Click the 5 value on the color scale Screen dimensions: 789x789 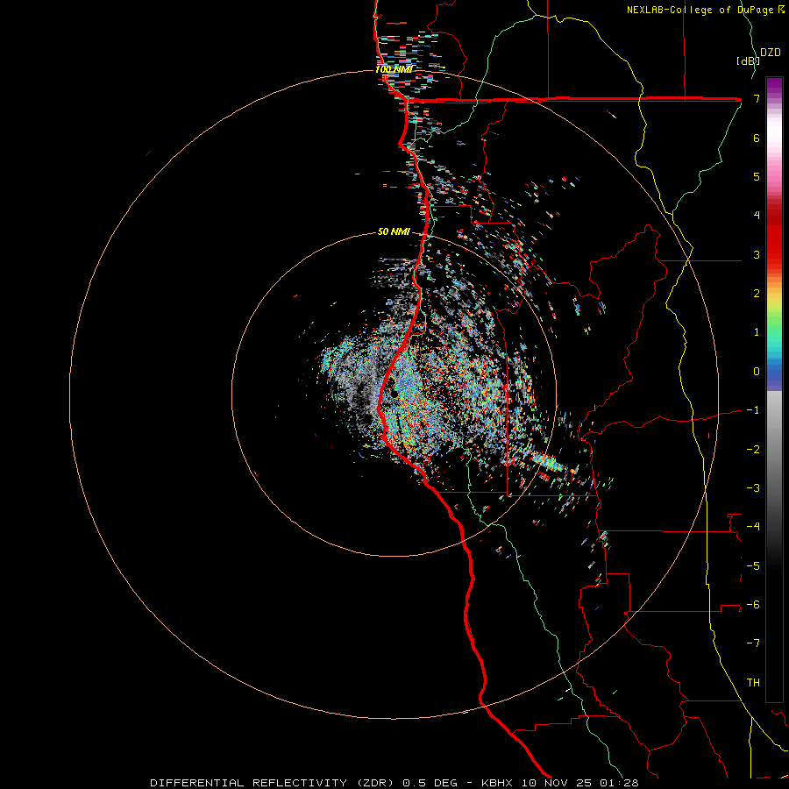757,176
